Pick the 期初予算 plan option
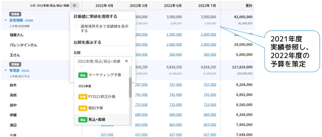The height and width of the screenshot is (137, 322). [x=96, y=108]
